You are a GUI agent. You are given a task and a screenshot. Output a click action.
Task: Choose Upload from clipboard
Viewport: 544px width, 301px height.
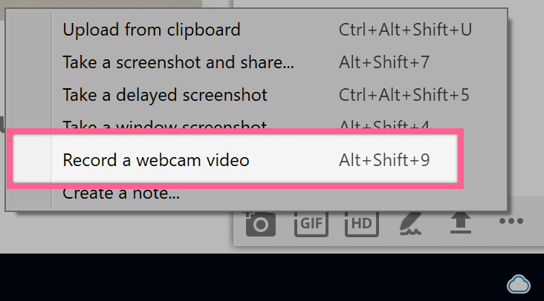tap(152, 30)
